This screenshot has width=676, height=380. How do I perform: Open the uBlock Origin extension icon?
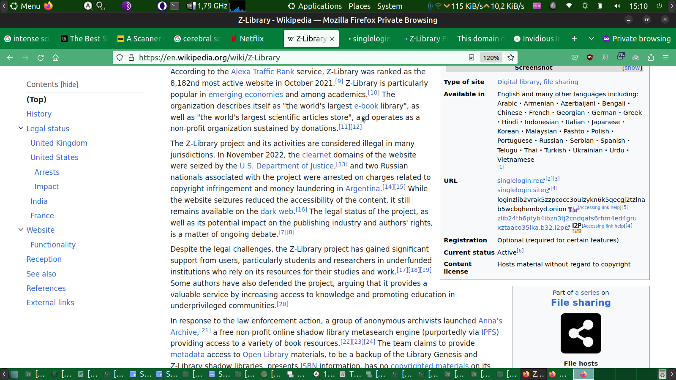click(590, 58)
